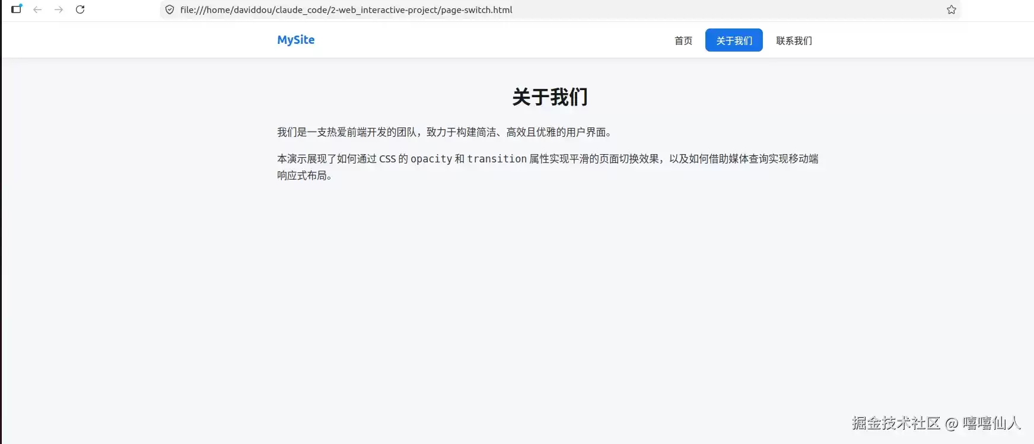Click the phrase 优雅的用户界面 in the first paragraph

tap(571, 132)
